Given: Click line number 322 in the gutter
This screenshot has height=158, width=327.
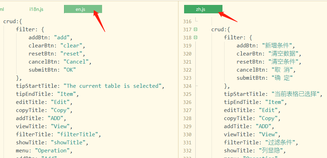Looking at the screenshot, I should (x=187, y=70).
